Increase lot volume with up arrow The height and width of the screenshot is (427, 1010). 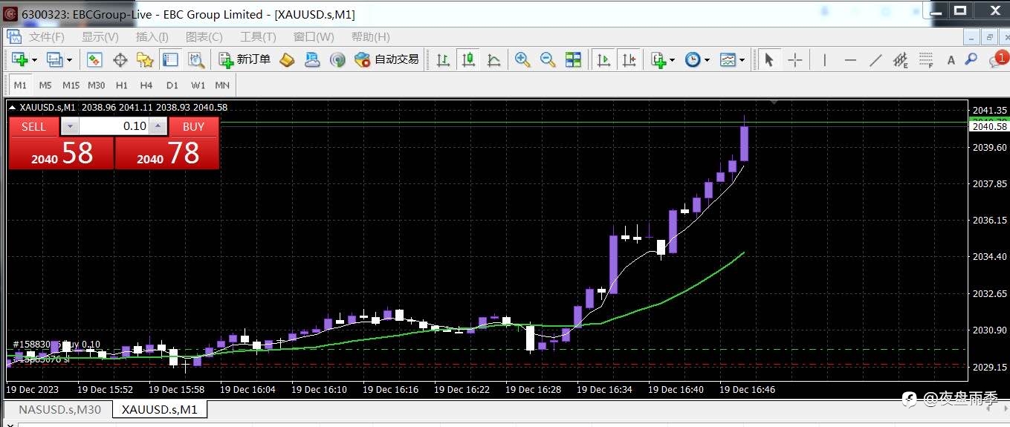158,126
